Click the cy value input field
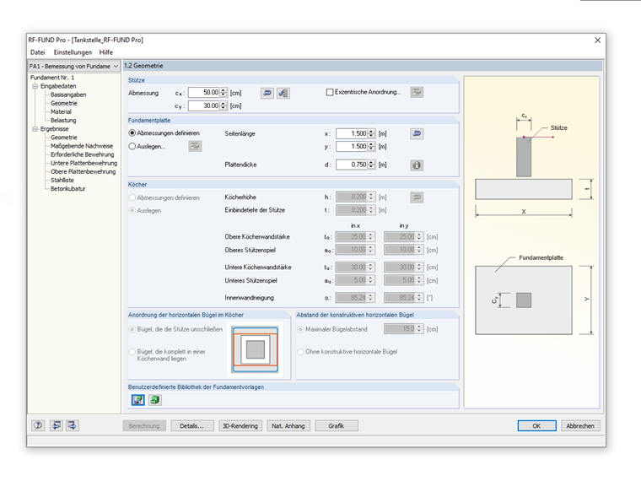The image size is (641, 481). (x=204, y=105)
